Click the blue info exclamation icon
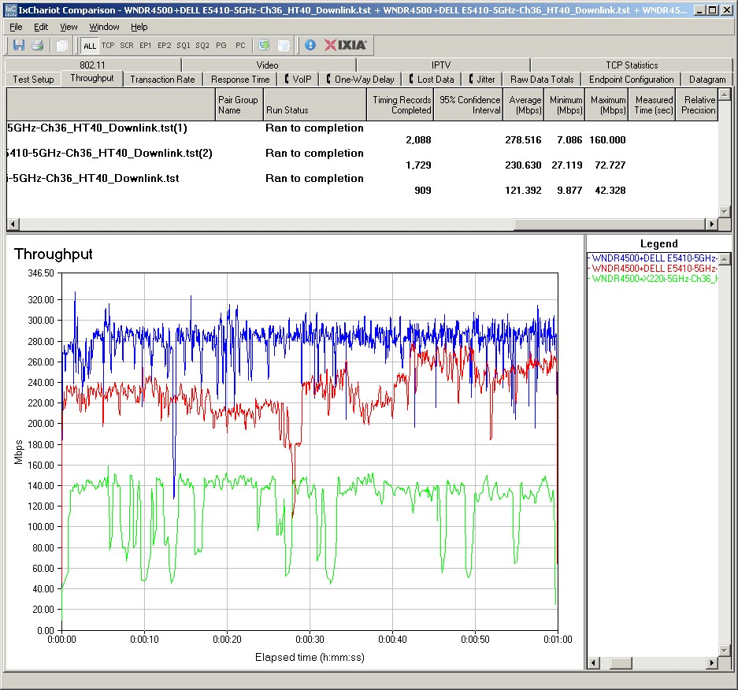The width and height of the screenshot is (738, 690). [x=310, y=45]
